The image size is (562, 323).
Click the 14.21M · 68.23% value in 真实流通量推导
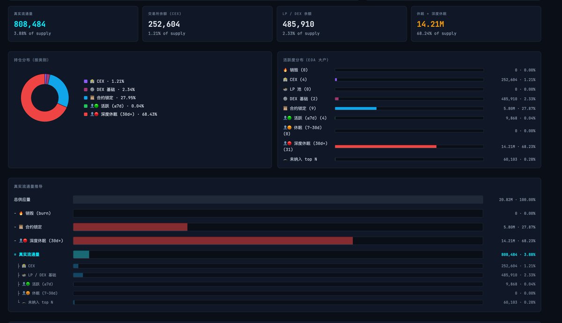[x=518, y=241]
